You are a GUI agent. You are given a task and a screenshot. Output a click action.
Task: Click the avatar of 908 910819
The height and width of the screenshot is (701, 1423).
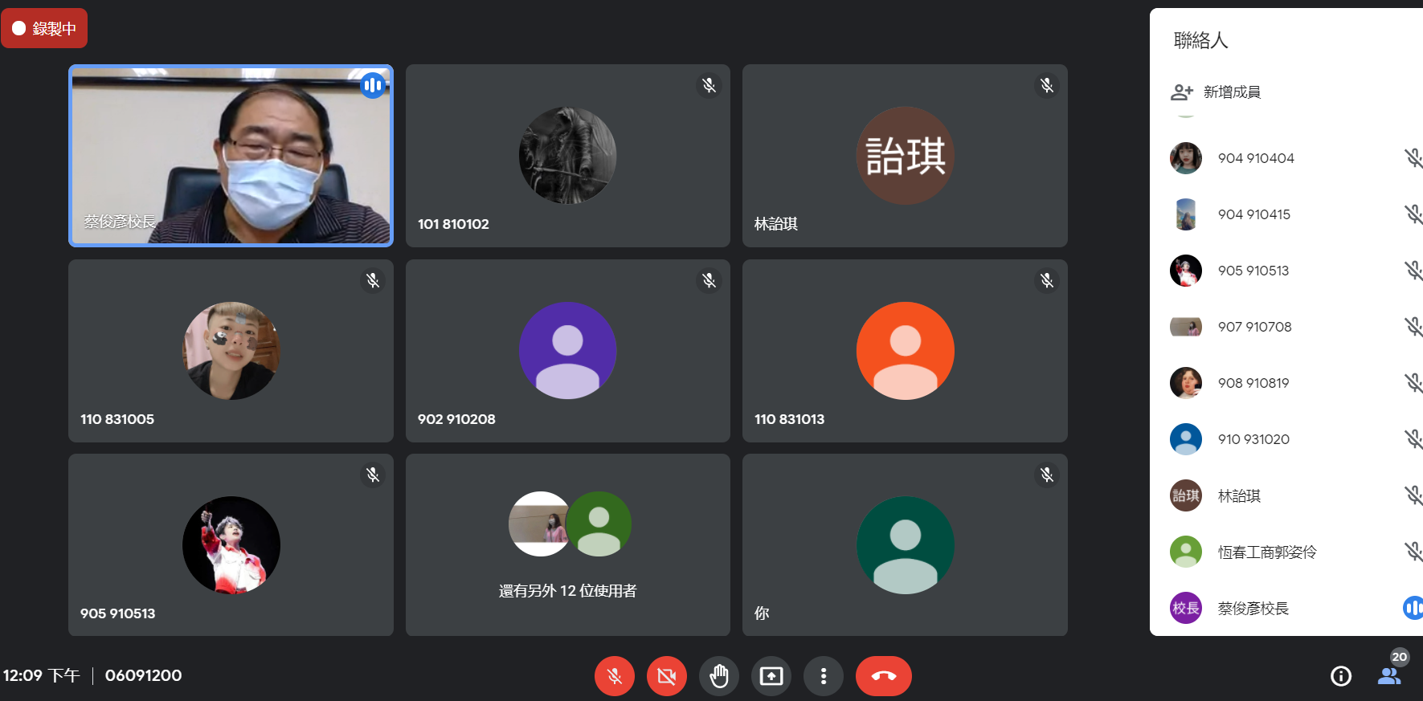1186,383
